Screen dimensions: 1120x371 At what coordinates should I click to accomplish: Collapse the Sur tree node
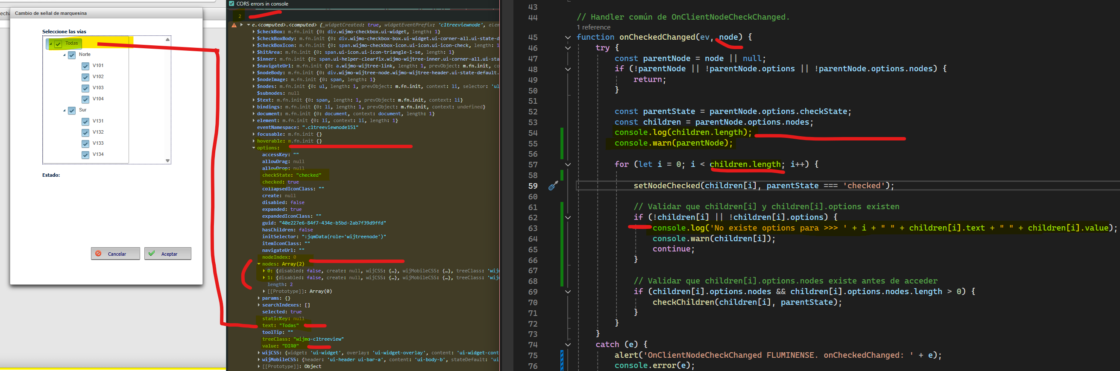click(x=65, y=111)
